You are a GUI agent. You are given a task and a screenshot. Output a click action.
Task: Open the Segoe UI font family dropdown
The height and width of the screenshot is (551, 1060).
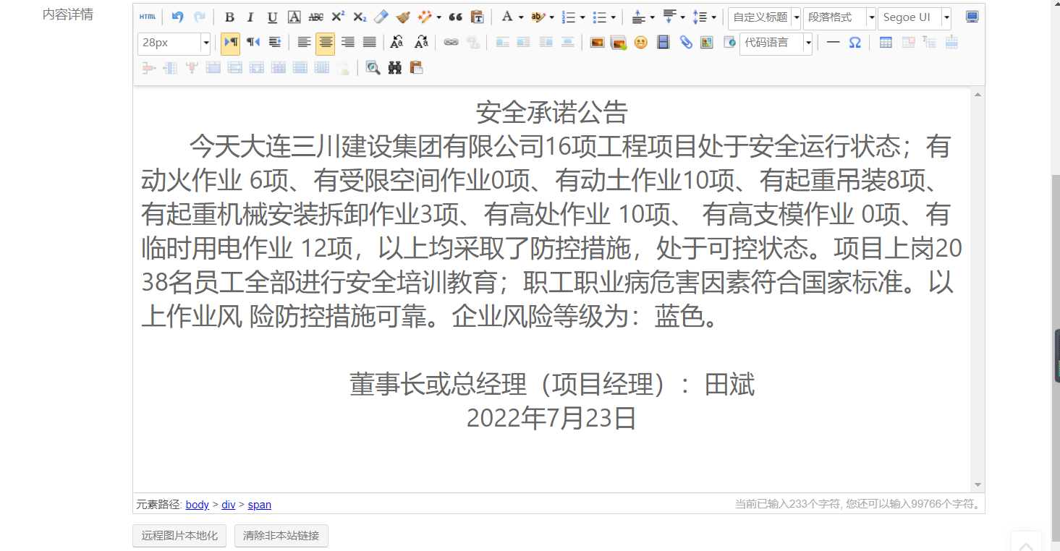click(x=915, y=17)
